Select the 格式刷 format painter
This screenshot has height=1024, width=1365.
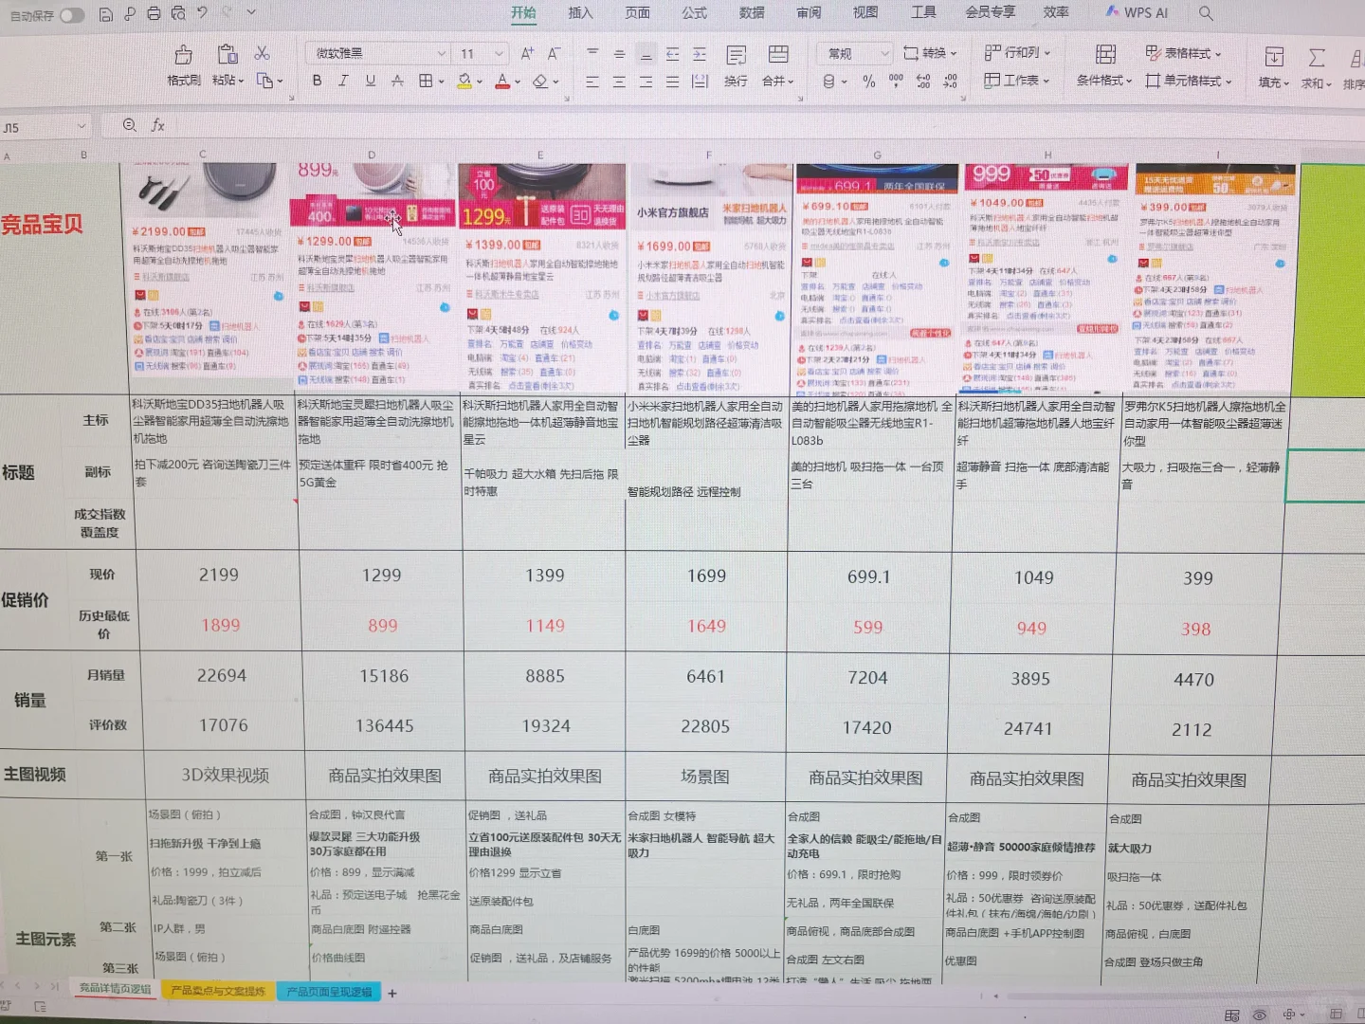[x=184, y=65]
